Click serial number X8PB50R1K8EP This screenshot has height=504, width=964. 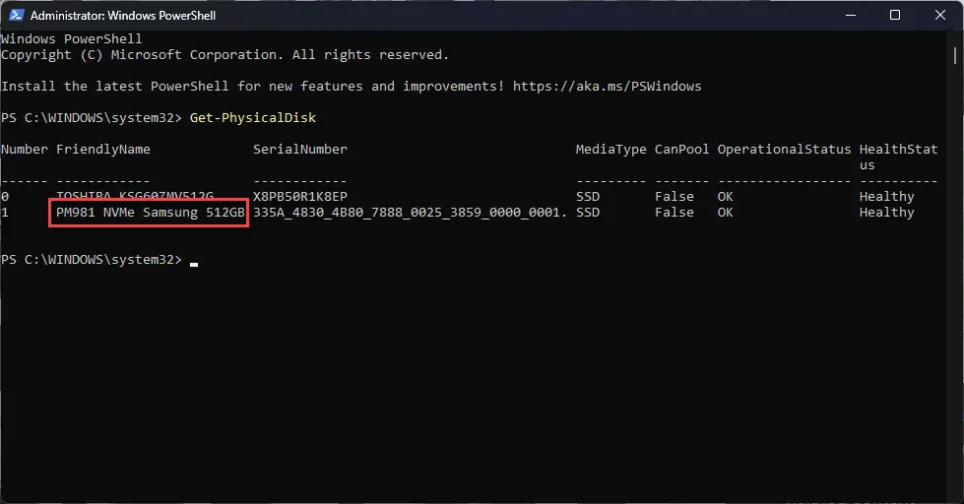coord(300,197)
